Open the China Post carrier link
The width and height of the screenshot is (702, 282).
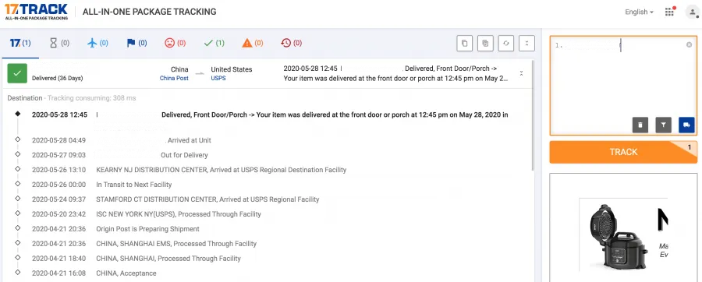(174, 78)
